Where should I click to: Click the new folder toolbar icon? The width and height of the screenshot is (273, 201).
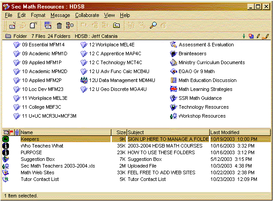click(x=116, y=26)
